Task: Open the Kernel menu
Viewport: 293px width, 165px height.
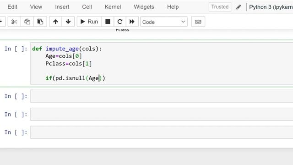Action: 113,7
